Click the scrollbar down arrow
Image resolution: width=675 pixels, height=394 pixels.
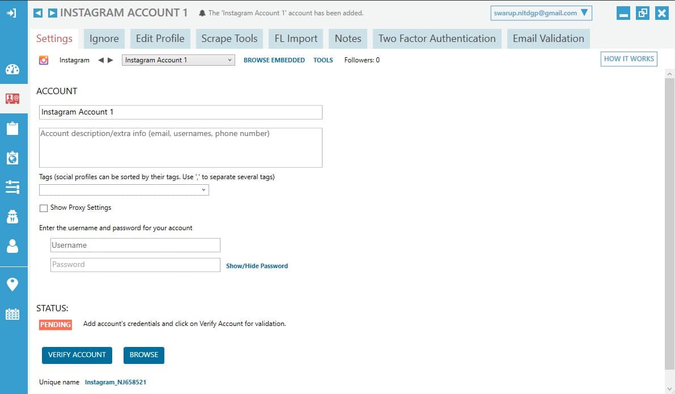pos(669,389)
